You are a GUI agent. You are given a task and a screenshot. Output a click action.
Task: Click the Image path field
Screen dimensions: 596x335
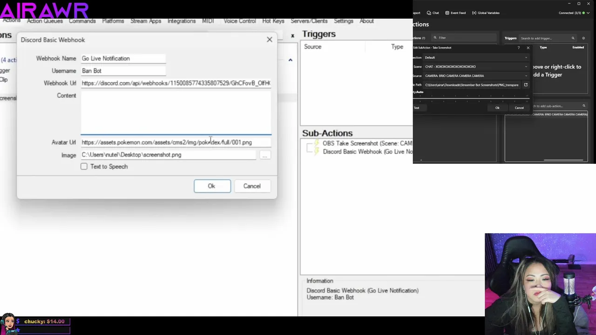pos(169,155)
